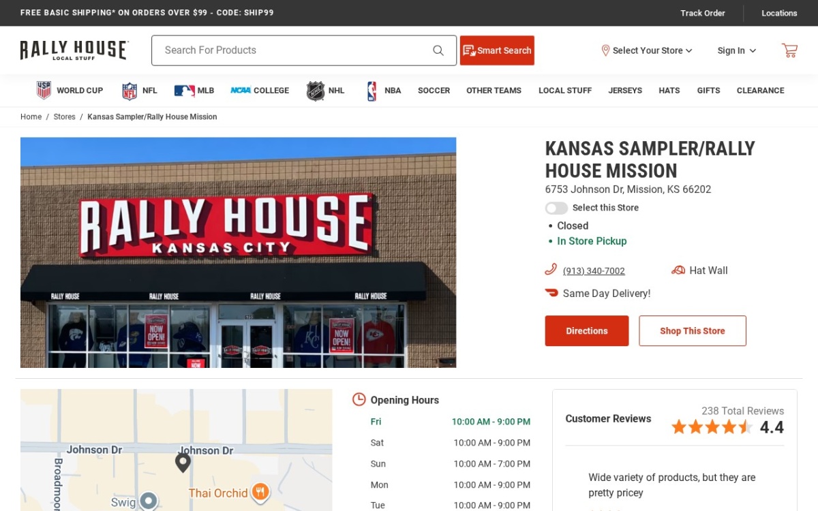Click the star rating row
Image resolution: width=818 pixels, height=511 pixels.
tap(712, 427)
